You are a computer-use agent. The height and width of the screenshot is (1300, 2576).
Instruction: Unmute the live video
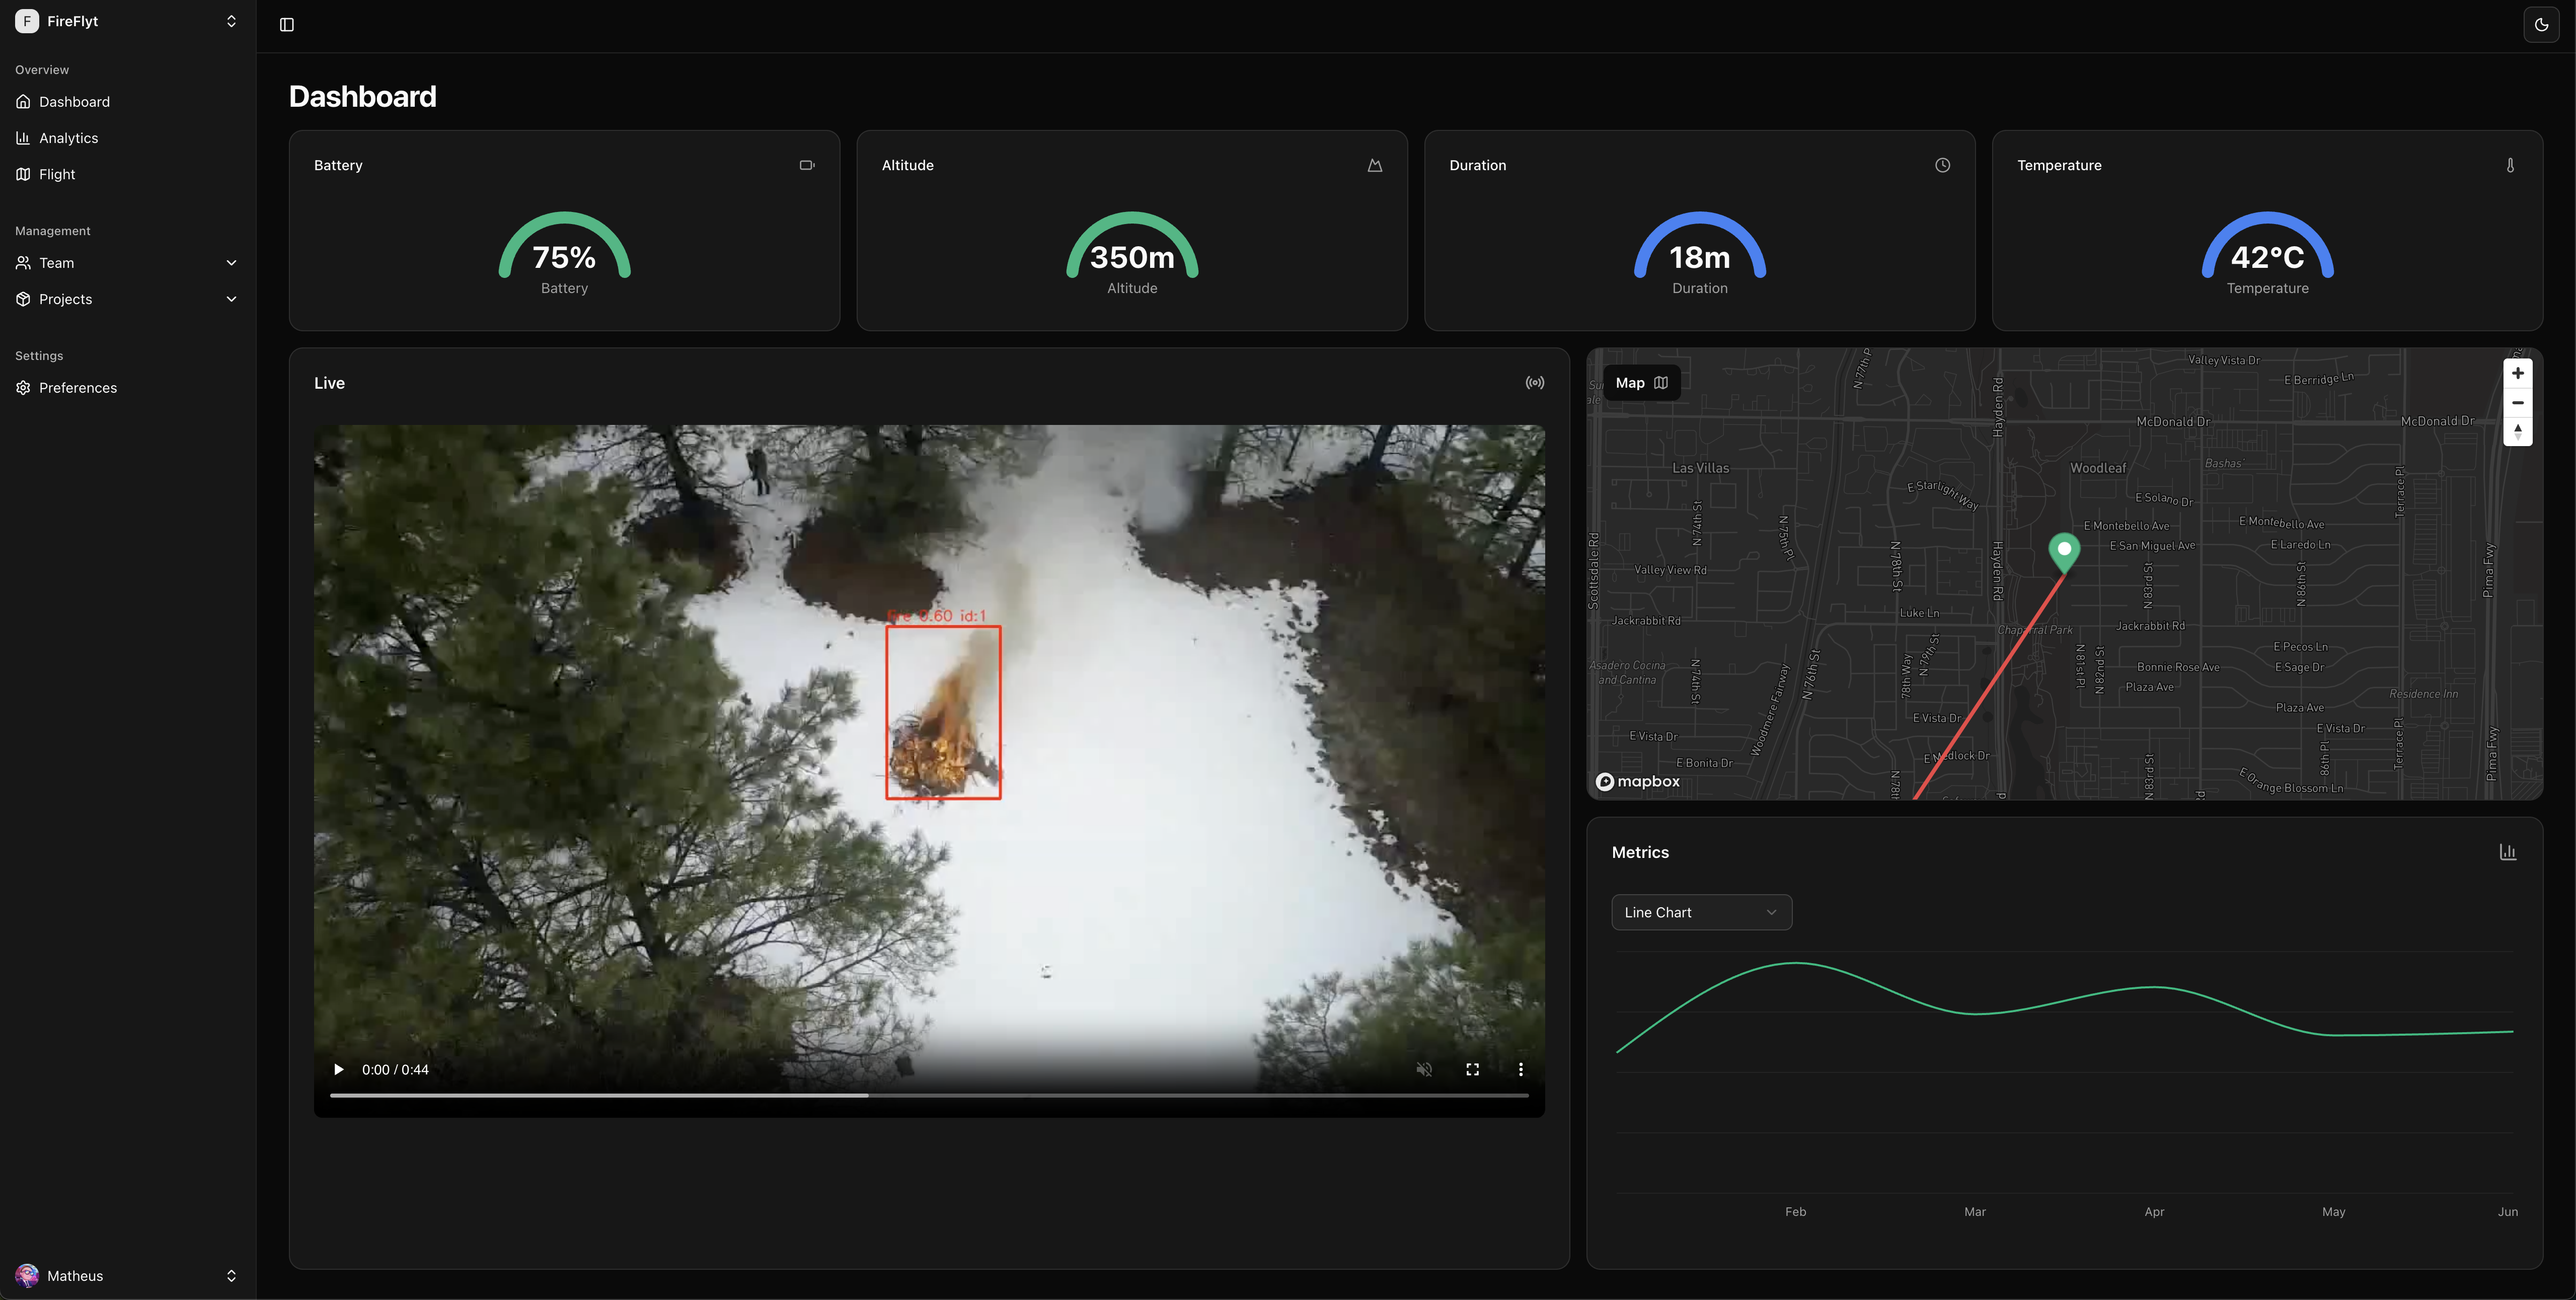click(x=1424, y=1069)
